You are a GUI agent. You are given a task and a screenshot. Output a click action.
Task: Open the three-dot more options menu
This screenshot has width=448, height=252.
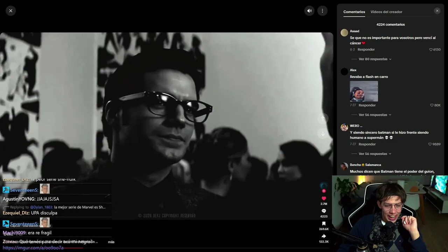tap(322, 11)
